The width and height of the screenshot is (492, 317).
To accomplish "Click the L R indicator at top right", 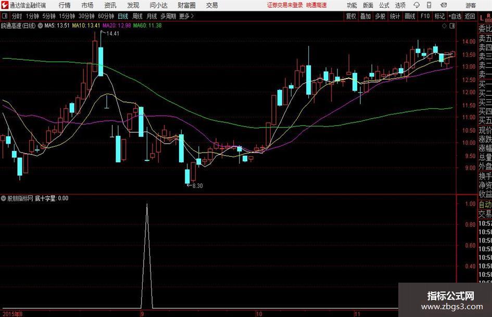I will [485, 18].
